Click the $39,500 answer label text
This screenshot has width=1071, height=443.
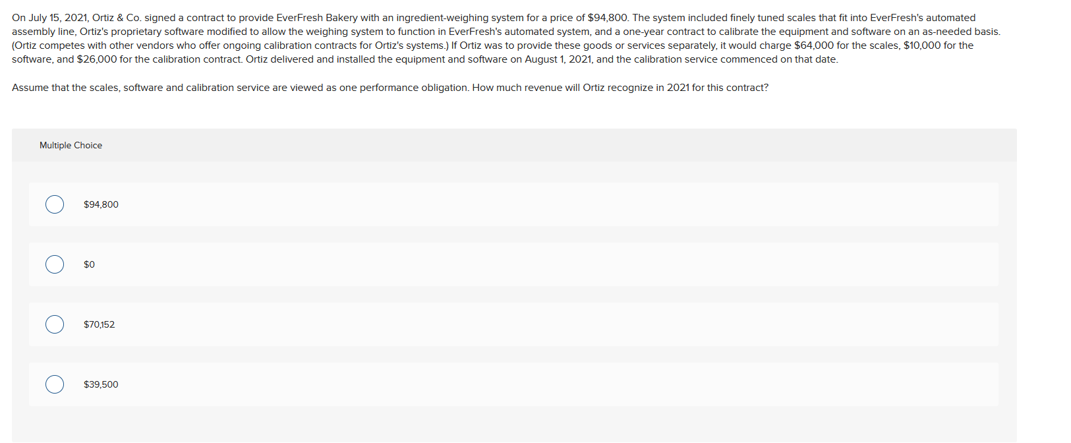pyautogui.click(x=101, y=384)
